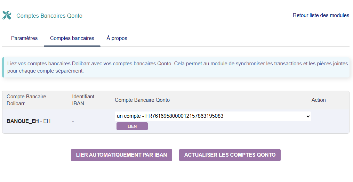Viewport: 353px width, 182px height.
Task: Go to the À propos tab
Action: [117, 38]
